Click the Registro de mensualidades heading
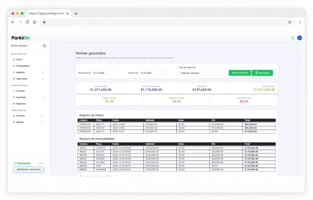The image size is (313, 200). tap(97, 139)
